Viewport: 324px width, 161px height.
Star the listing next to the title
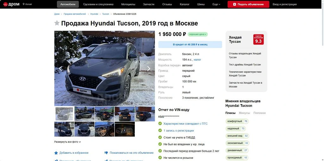(57, 23)
